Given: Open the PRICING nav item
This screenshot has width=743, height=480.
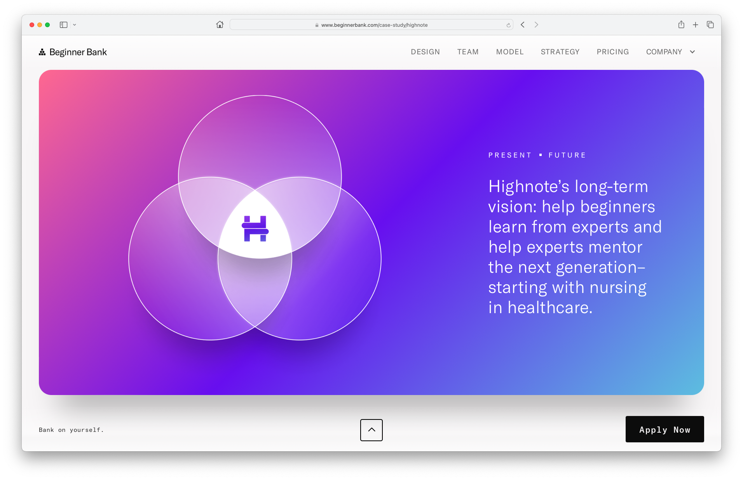Looking at the screenshot, I should point(613,52).
